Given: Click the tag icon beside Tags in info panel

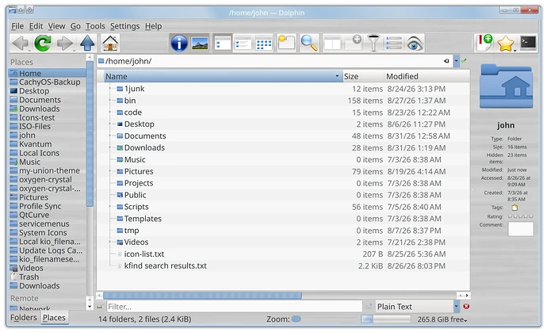Looking at the screenshot, I should pyautogui.click(x=514, y=208).
